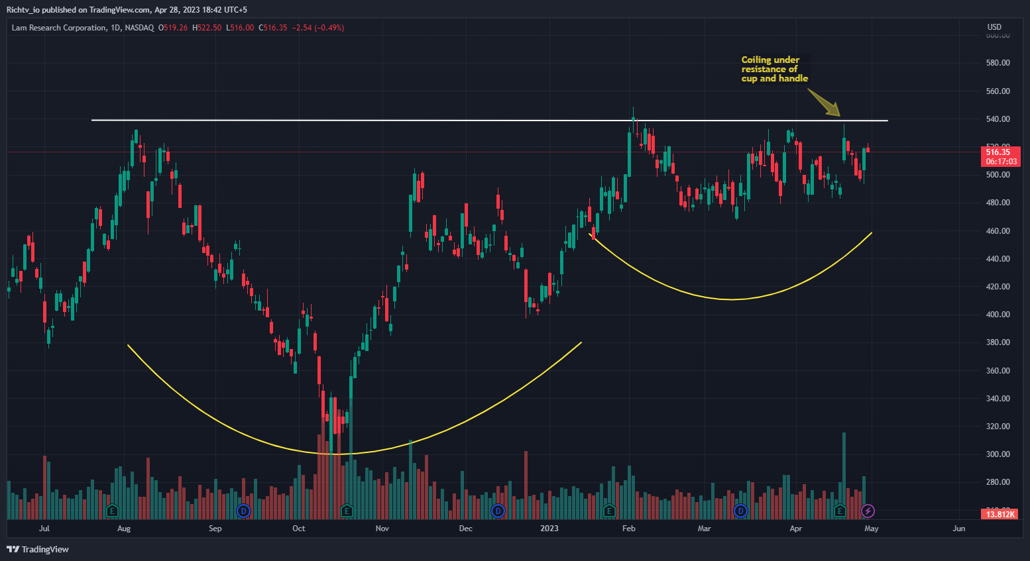
Task: Click the earnings E marker before Feb
Action: 609,511
